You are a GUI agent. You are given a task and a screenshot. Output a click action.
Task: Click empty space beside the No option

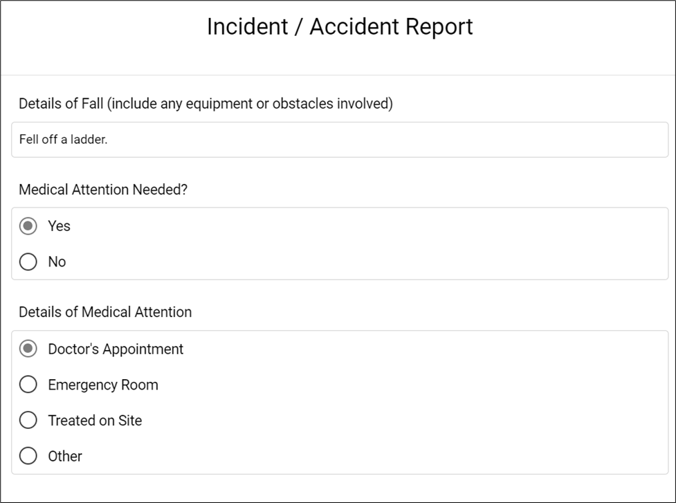(367, 262)
